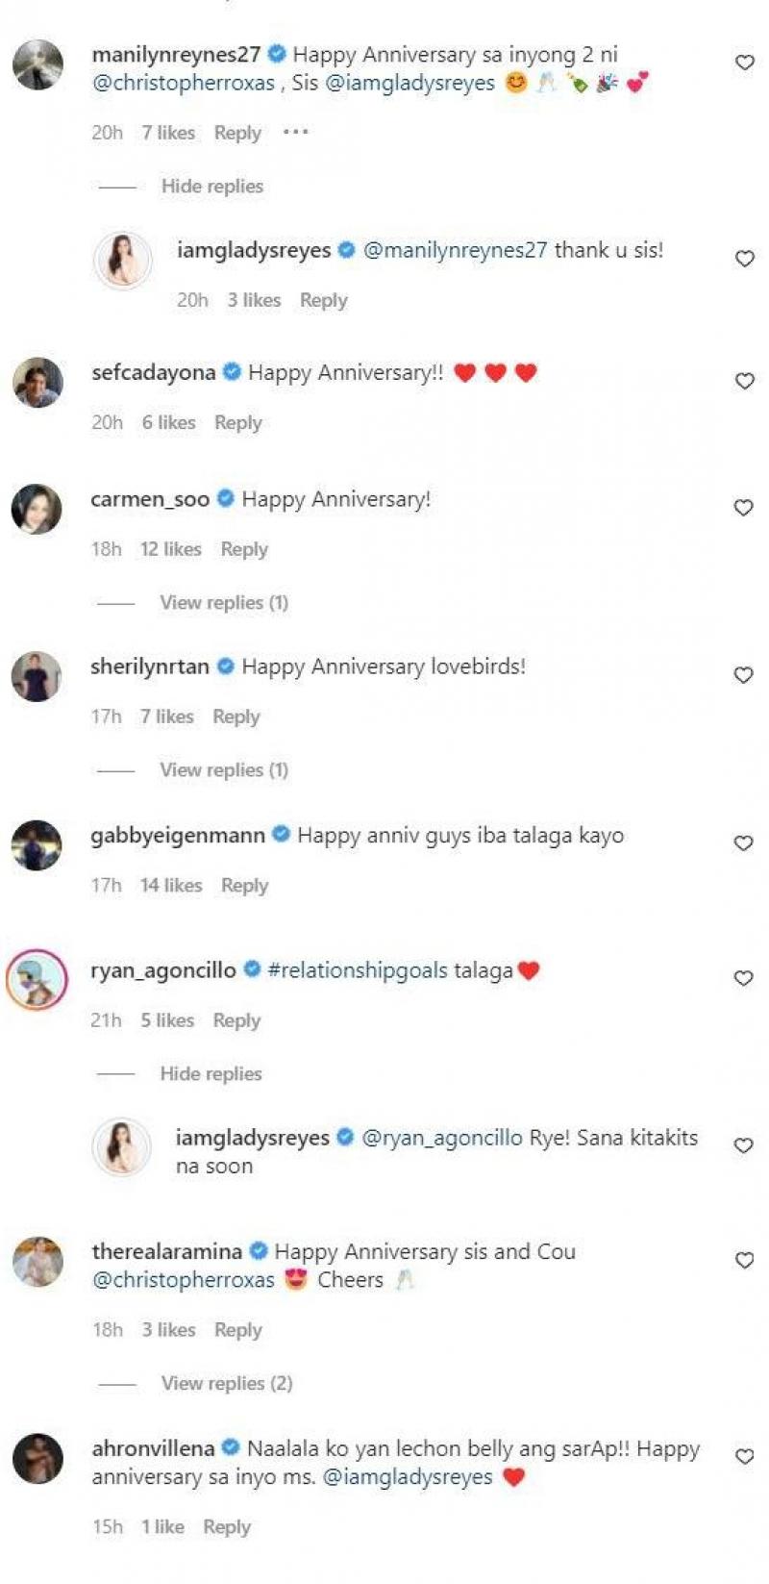The width and height of the screenshot is (769, 1584).
Task: Reply to sefcadayona's comment
Action: point(237,423)
